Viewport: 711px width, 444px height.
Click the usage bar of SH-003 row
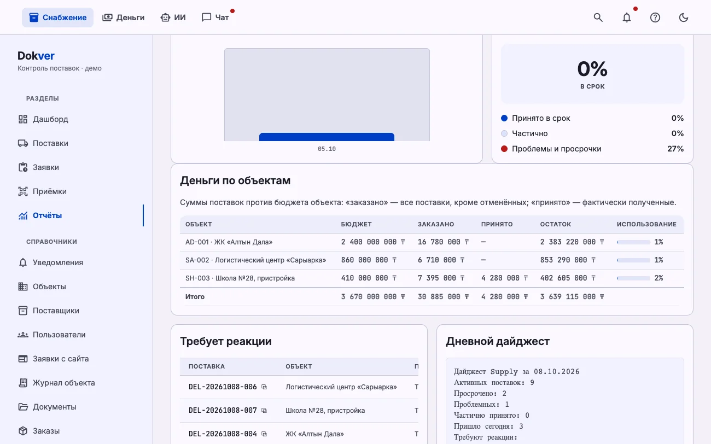point(633,278)
